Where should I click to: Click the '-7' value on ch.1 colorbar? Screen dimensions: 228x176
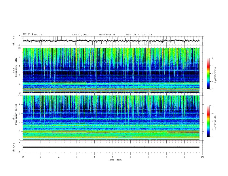tap(212, 89)
